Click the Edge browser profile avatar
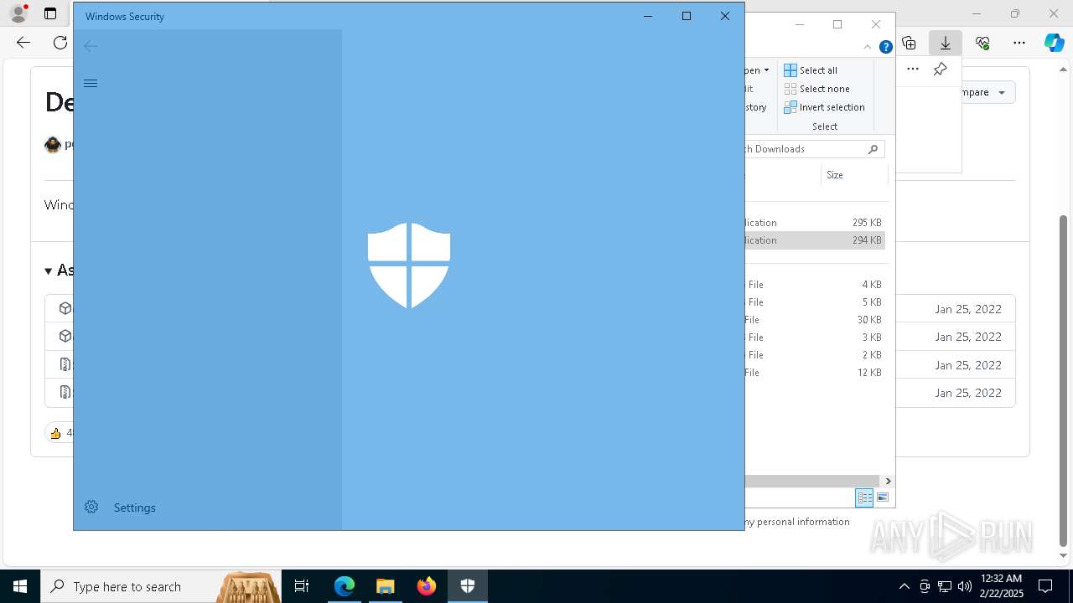 (x=18, y=13)
